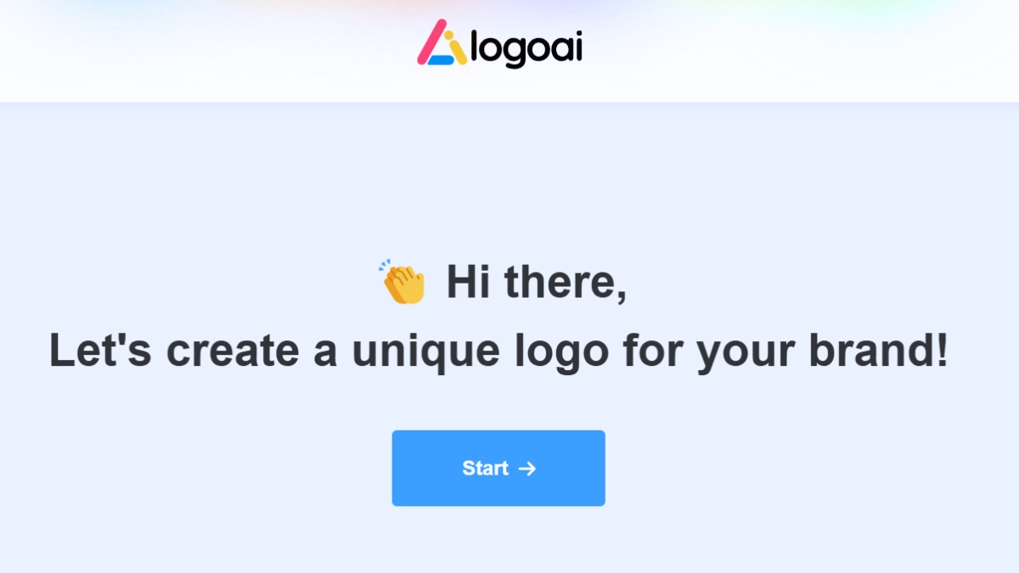Click the "Let's create a unique logo" headline

point(498,351)
